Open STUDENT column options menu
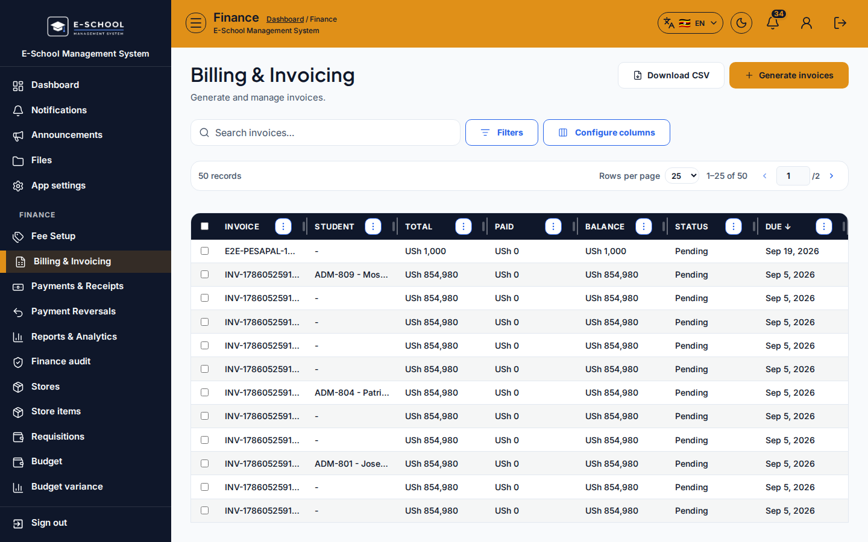This screenshot has height=542, width=868. [x=373, y=226]
